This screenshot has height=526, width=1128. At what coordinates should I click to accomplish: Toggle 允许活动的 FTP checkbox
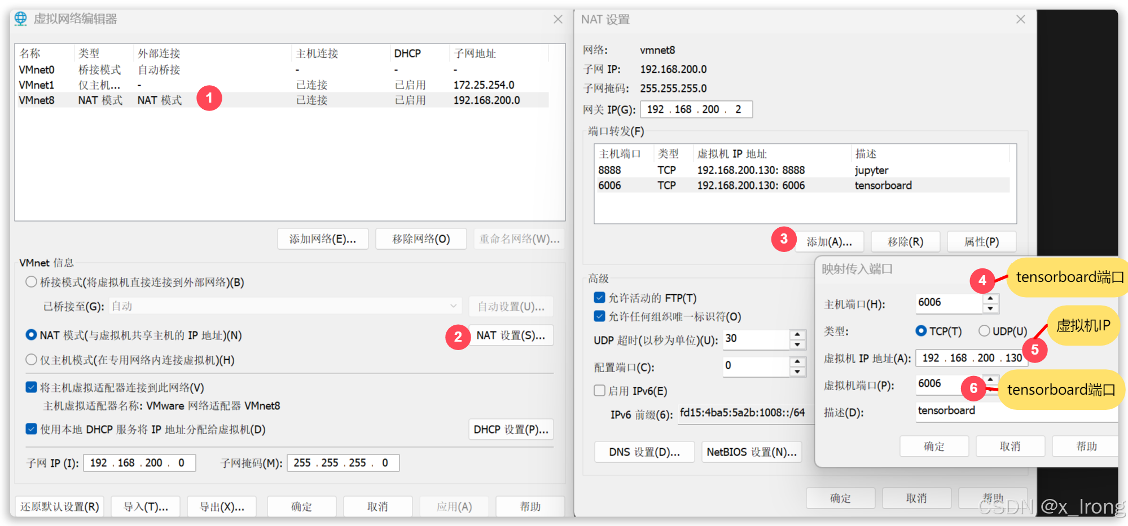[x=599, y=297]
